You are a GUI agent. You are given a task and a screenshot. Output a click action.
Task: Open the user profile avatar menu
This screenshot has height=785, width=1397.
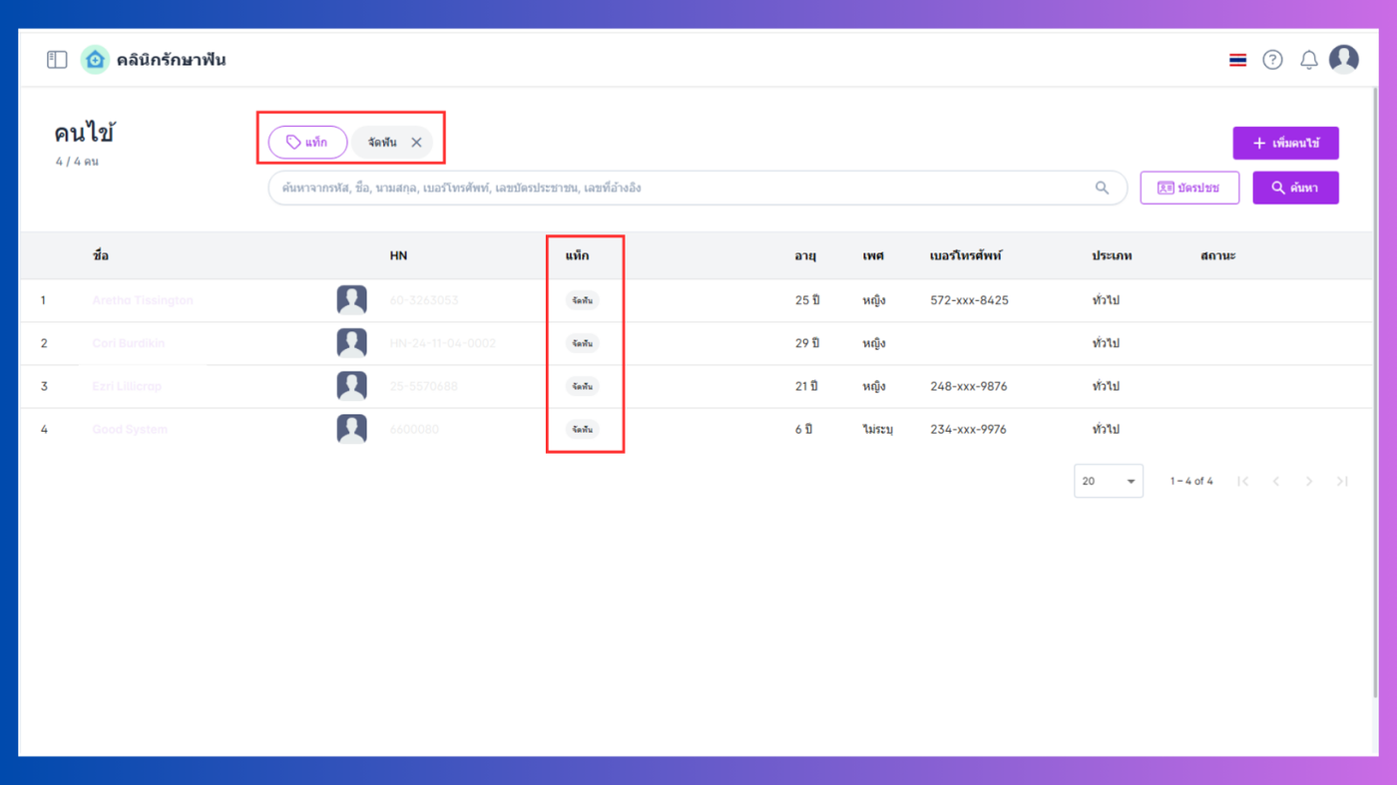pos(1344,60)
